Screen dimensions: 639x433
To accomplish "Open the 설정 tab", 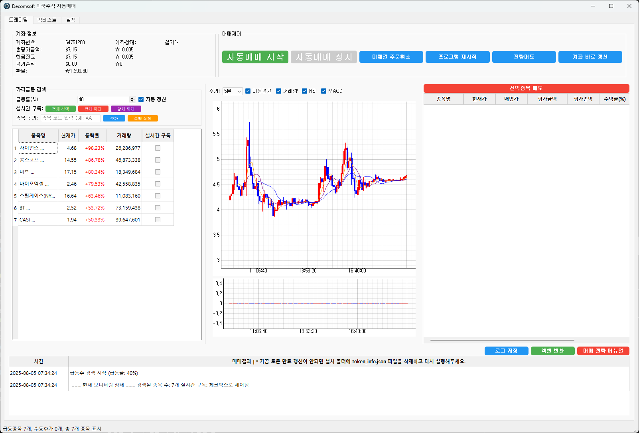I will pos(71,20).
